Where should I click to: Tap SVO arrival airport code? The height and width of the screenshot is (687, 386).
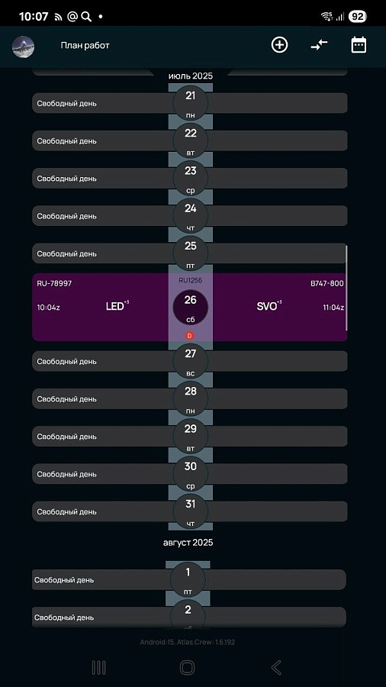click(x=269, y=306)
